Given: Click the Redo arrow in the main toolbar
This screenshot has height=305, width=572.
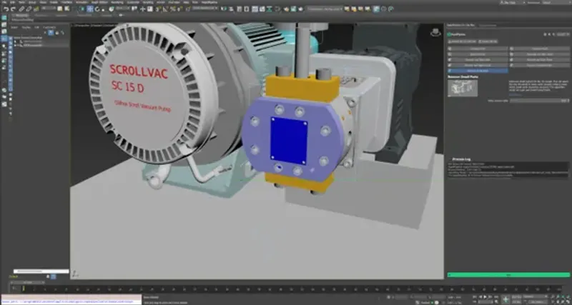Looking at the screenshot, I should tap(13, 9).
